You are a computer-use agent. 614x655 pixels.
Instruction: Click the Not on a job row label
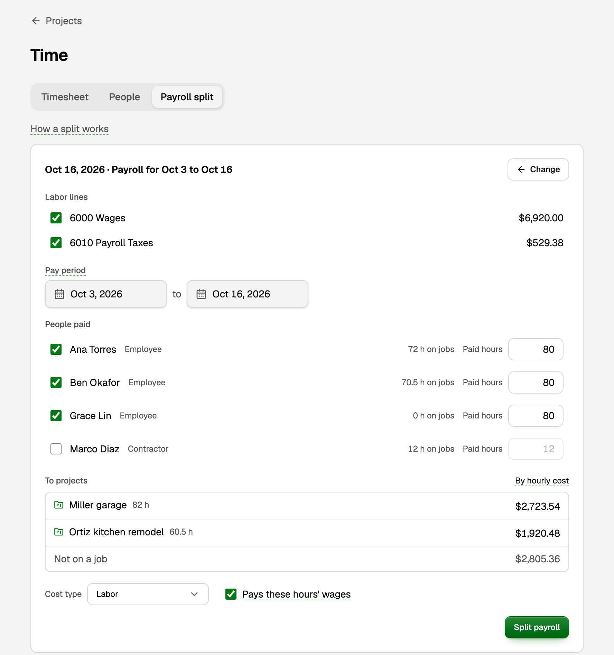(81, 559)
